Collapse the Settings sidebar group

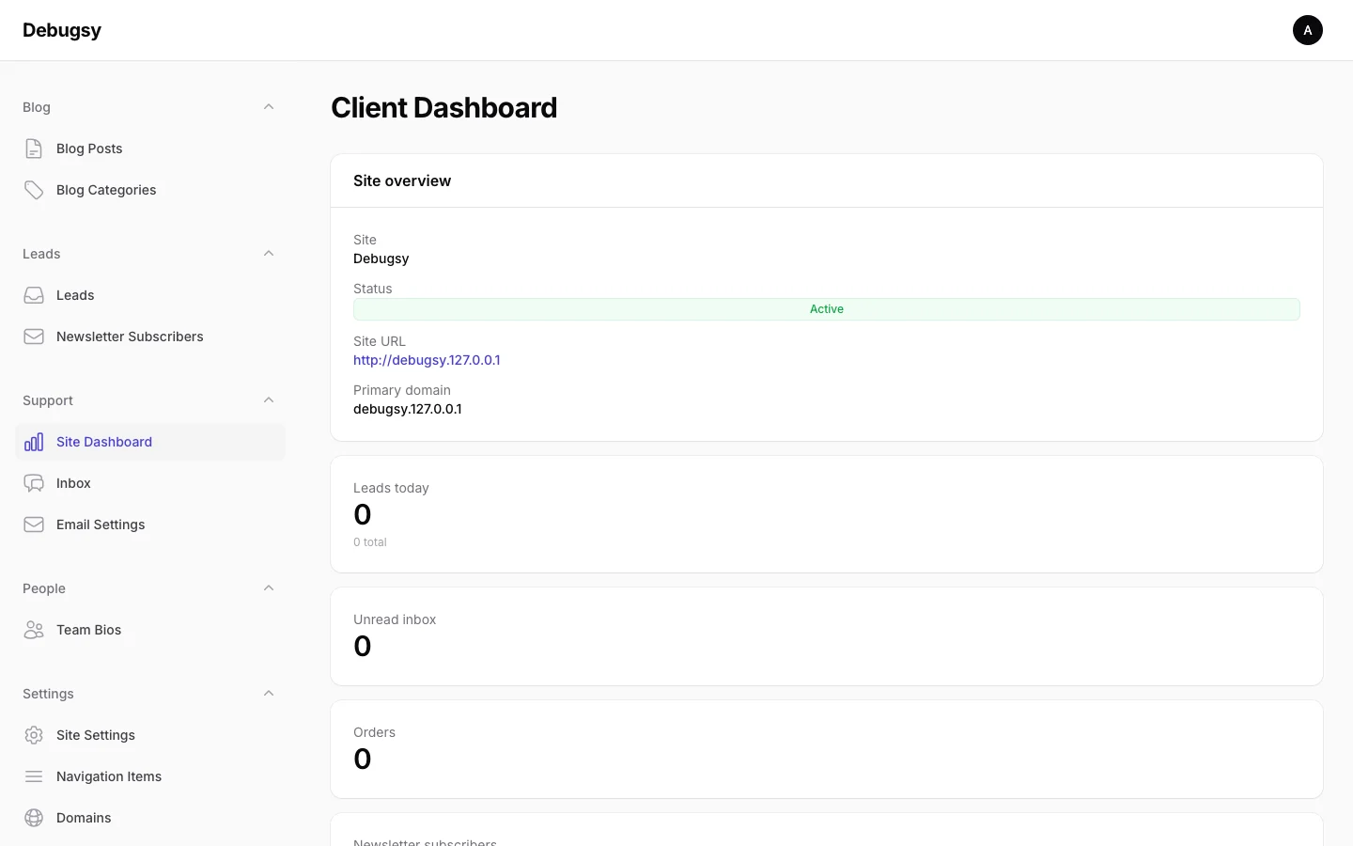point(269,694)
